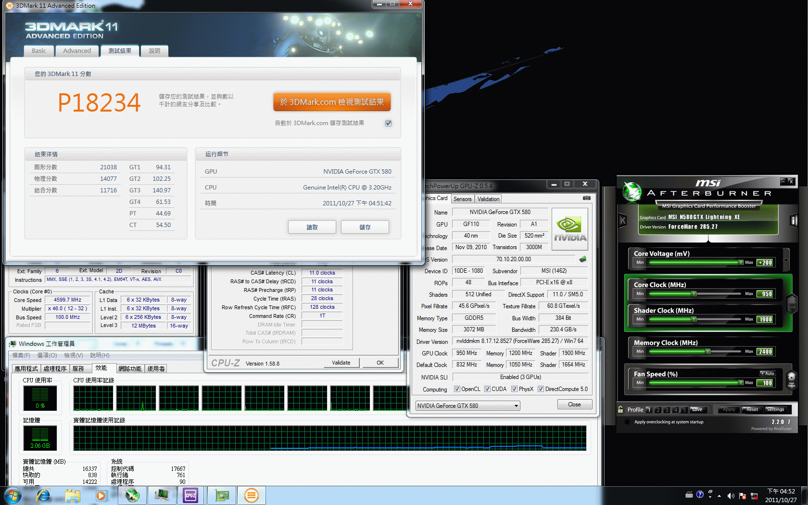Image resolution: width=808 pixels, height=505 pixels.
Task: Click the Afterburner profile lock icon
Action: pyautogui.click(x=621, y=410)
